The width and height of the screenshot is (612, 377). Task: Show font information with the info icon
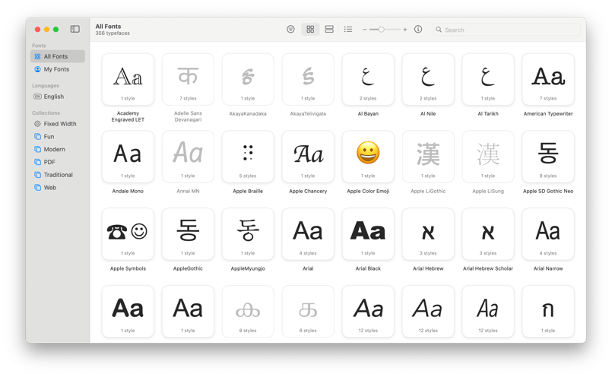pos(418,30)
